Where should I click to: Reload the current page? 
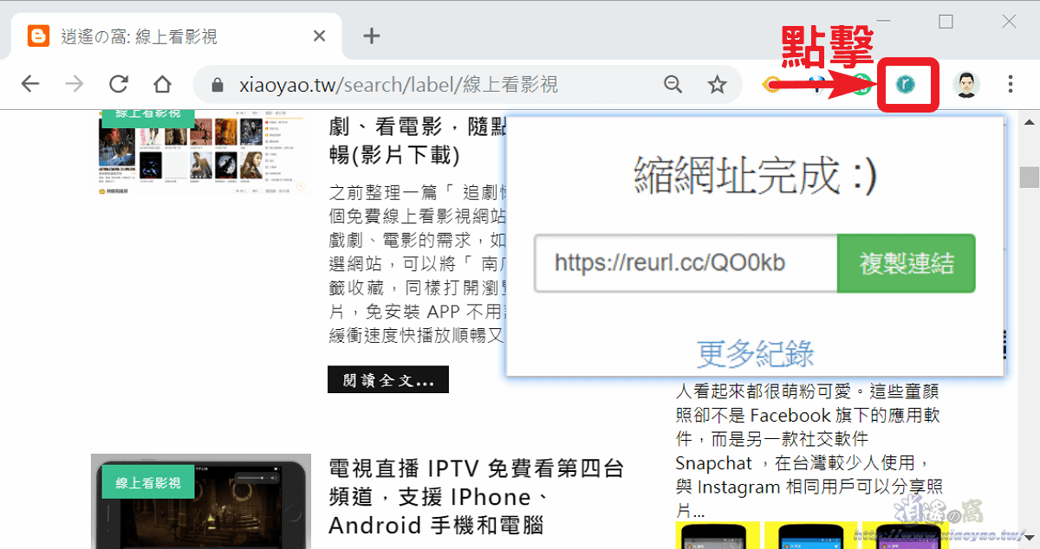pyautogui.click(x=119, y=83)
